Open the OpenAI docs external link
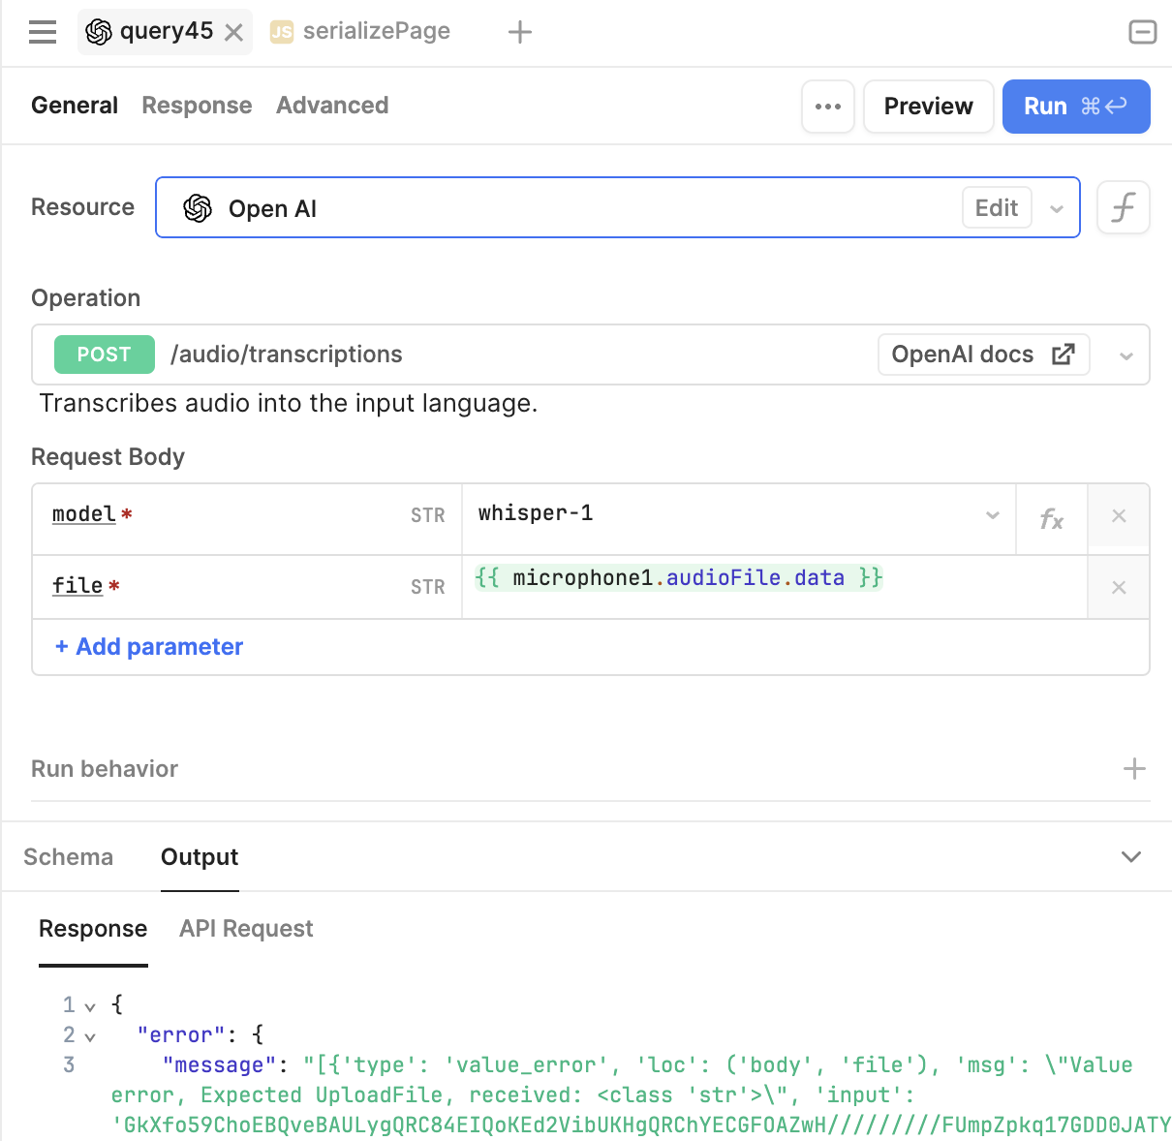 click(x=983, y=355)
